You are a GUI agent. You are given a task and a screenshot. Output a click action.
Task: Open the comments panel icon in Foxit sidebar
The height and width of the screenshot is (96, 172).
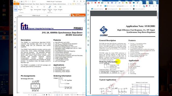[x=15, y=35]
